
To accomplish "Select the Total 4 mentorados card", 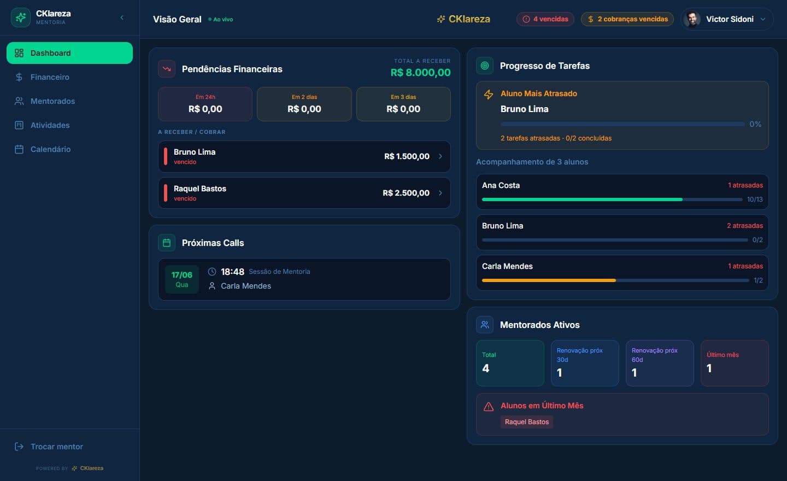I will click(510, 363).
